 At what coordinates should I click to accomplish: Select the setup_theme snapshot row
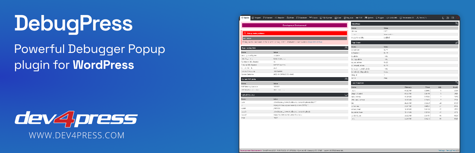coord(405,97)
